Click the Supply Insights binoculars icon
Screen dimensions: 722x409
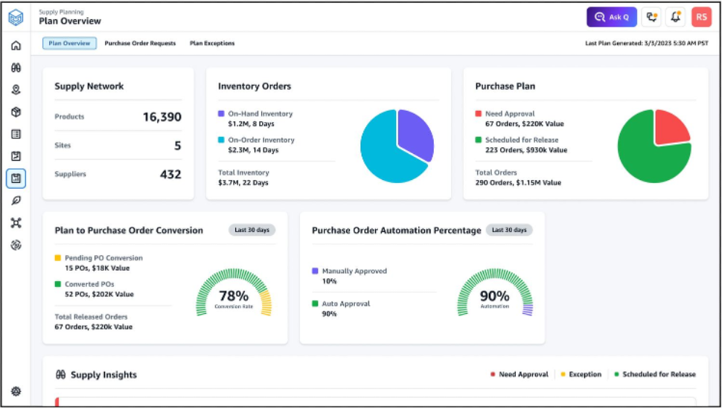tap(61, 375)
